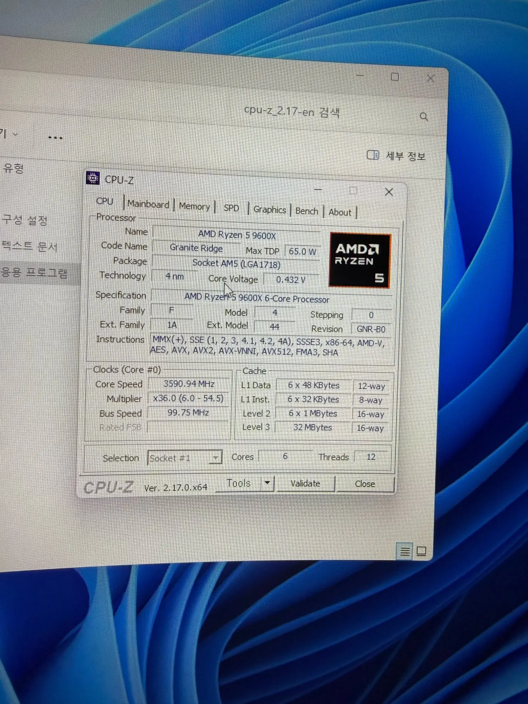Click the Tools button

coord(239,483)
